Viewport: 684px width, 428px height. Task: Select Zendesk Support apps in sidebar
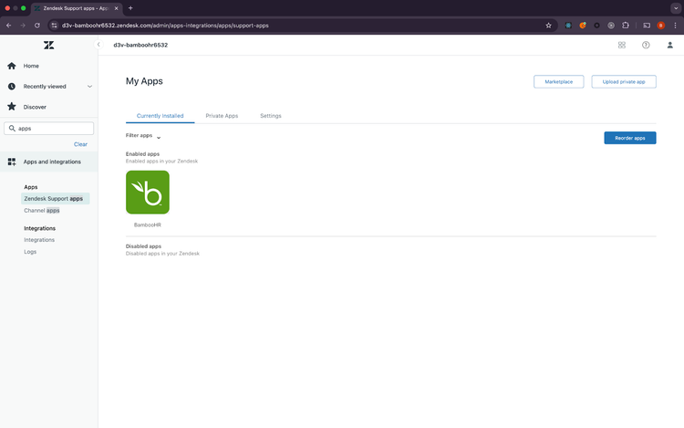pos(55,199)
